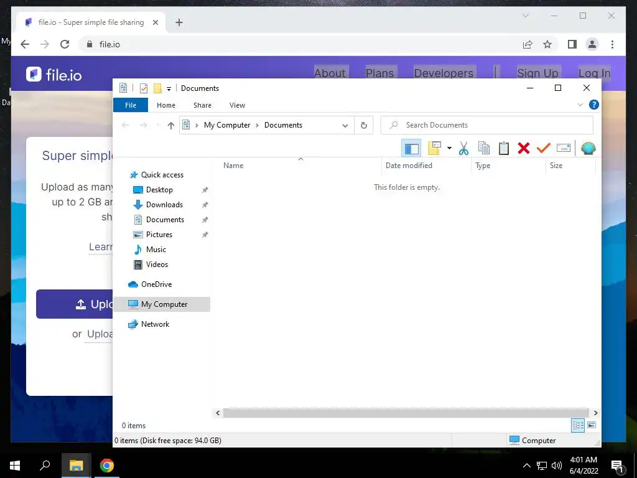This screenshot has width=637, height=478.
Task: Click My Computer in address breadcrumb
Action: coord(226,125)
